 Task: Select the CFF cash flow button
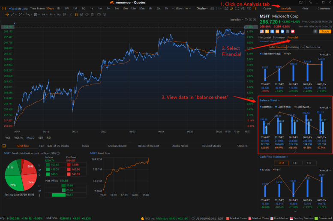tap(309, 163)
